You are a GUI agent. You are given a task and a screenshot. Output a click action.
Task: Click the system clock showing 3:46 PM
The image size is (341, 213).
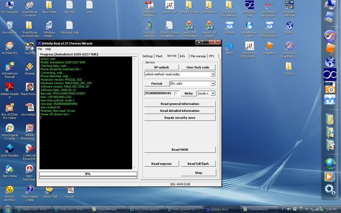(x=331, y=209)
